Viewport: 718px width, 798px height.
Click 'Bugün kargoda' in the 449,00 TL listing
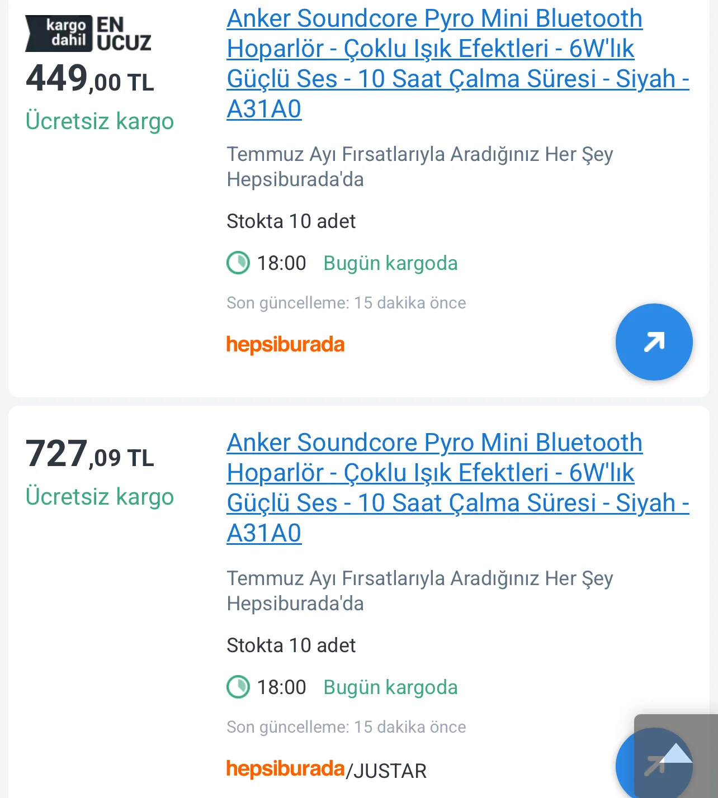pos(390,263)
